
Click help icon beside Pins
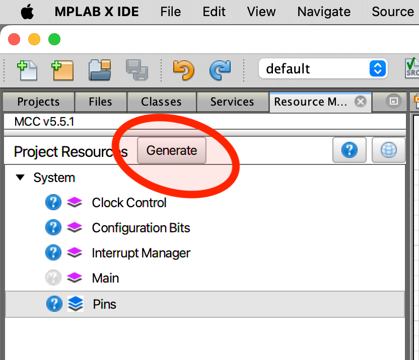coord(54,303)
